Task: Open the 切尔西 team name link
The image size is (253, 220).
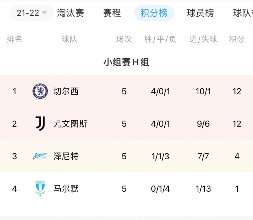Action: [66, 91]
